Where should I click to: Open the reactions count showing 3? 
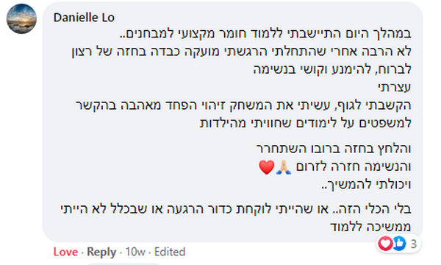point(413,244)
